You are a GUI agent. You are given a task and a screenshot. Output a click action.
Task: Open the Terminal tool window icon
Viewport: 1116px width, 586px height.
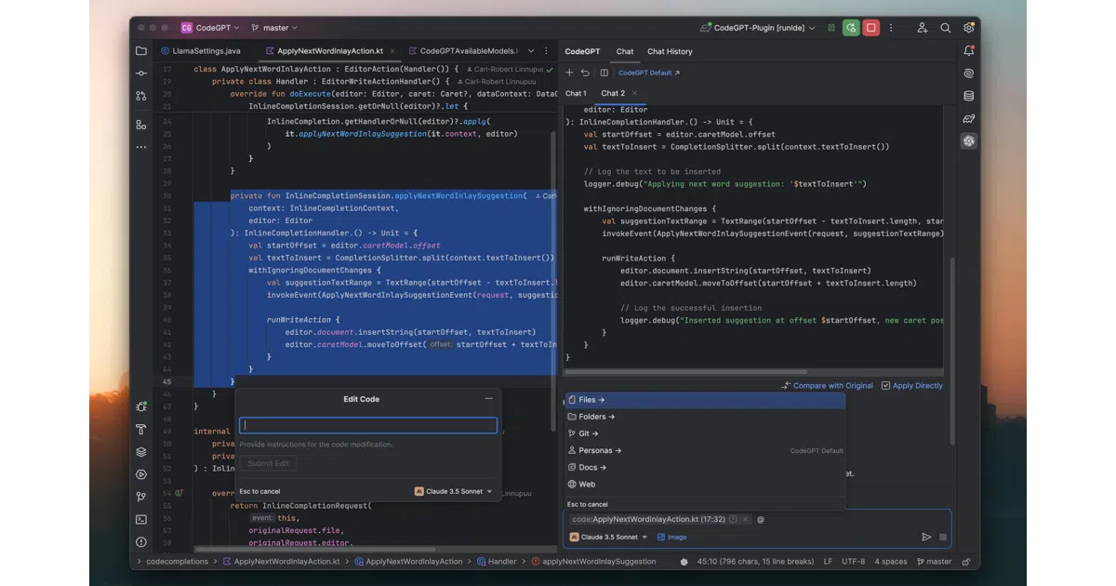point(141,519)
